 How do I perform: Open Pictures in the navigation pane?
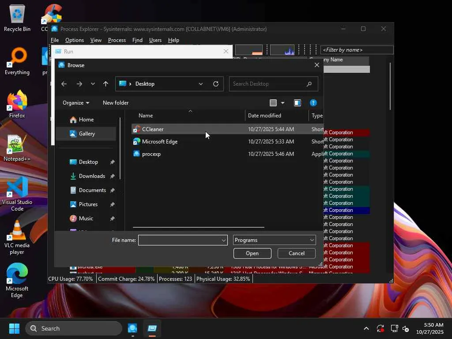pos(86,204)
